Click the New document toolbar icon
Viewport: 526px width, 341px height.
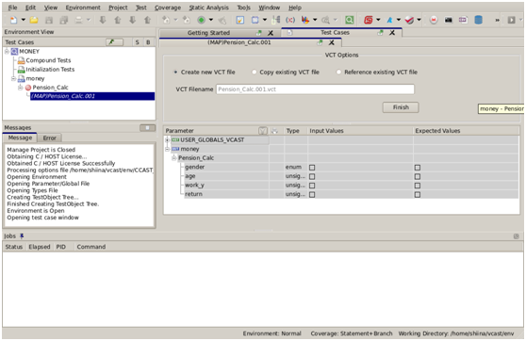[x=13, y=20]
